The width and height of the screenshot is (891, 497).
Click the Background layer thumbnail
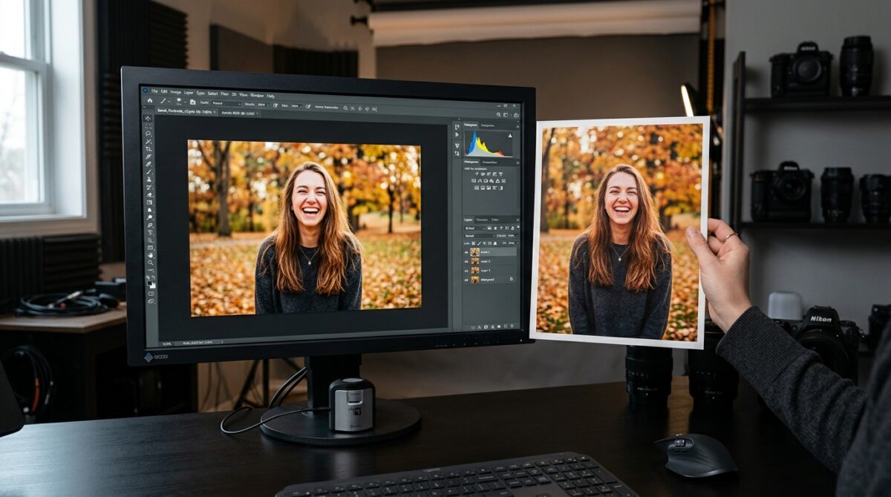[x=475, y=280]
